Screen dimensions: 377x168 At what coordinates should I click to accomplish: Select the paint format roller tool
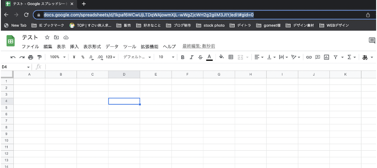click(39, 57)
